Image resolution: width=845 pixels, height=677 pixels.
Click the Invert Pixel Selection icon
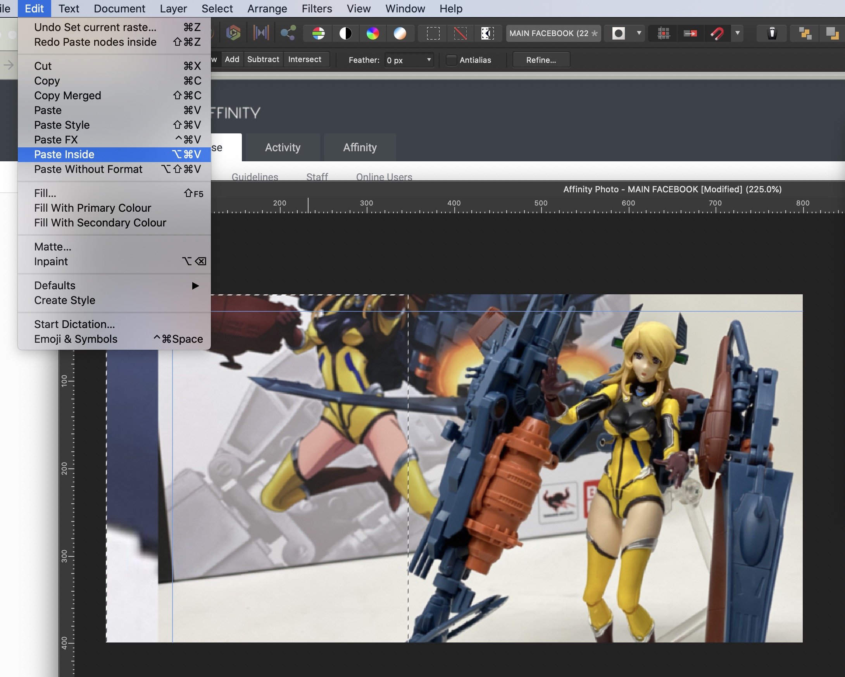tap(487, 33)
